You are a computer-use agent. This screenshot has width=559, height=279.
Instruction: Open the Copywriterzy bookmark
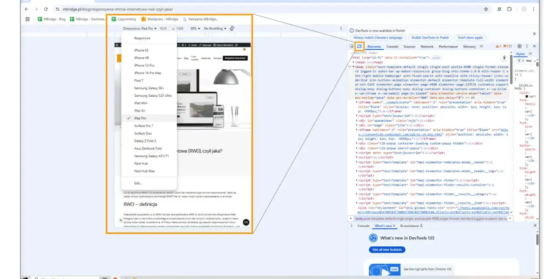(x=124, y=19)
